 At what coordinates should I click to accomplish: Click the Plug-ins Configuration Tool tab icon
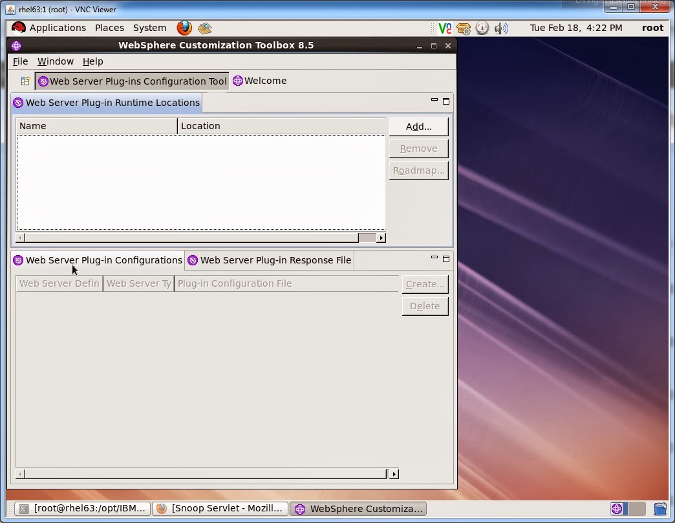point(43,81)
